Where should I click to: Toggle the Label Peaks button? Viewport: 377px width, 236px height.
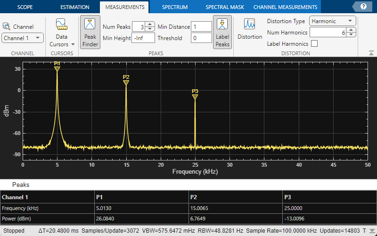pyautogui.click(x=222, y=32)
